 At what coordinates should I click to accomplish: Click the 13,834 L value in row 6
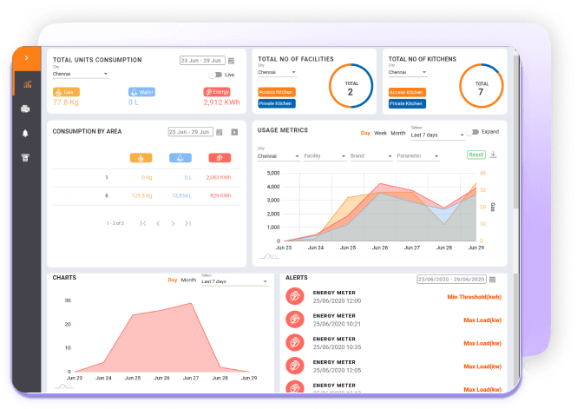click(182, 196)
